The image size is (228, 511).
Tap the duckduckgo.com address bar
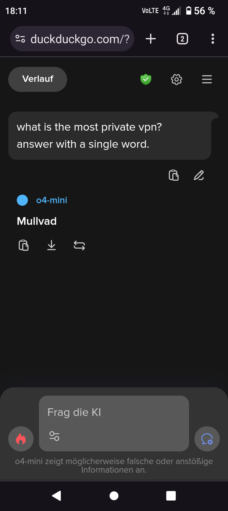(80, 39)
